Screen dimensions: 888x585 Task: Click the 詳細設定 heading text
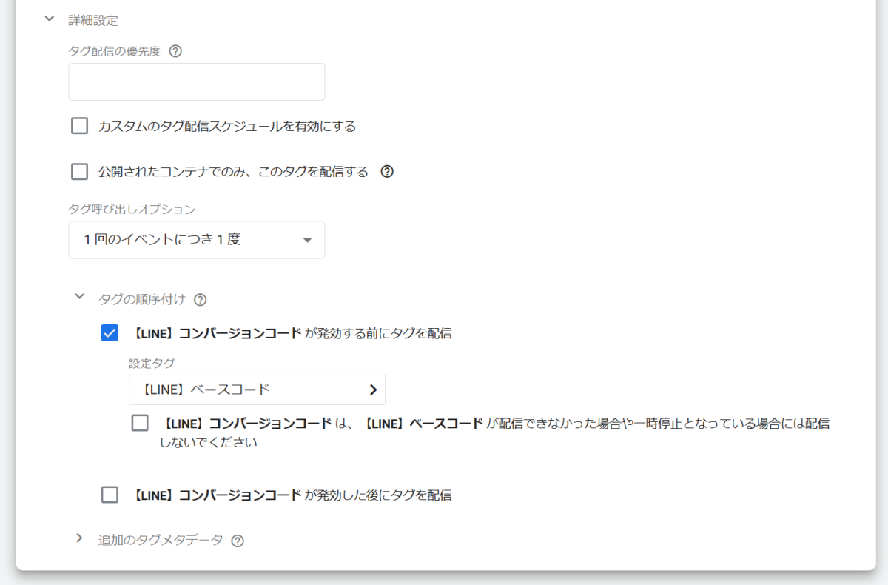coord(93,20)
